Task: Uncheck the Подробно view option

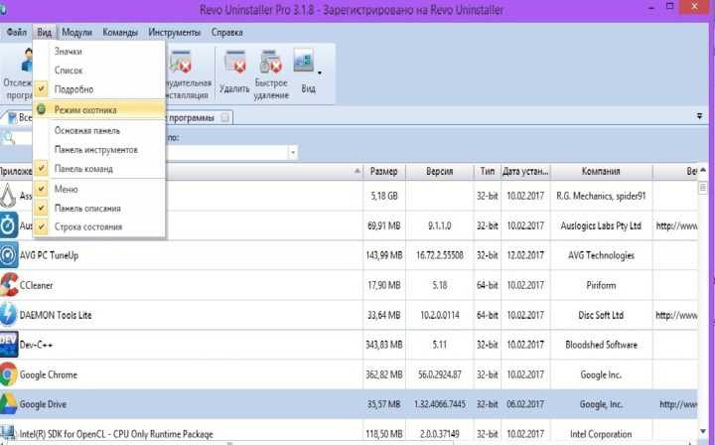Action: 41,88
